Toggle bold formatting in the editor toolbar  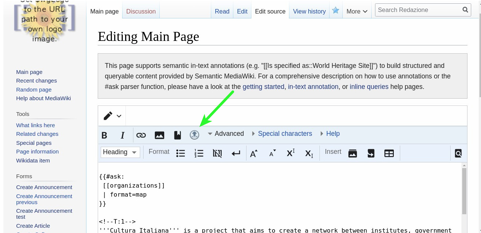coord(104,135)
